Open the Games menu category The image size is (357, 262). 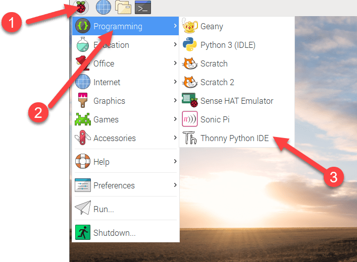pos(106,119)
